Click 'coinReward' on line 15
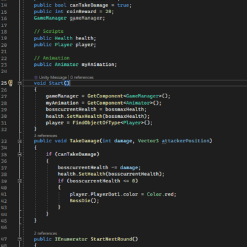The image size is (247, 247). [82, 12]
